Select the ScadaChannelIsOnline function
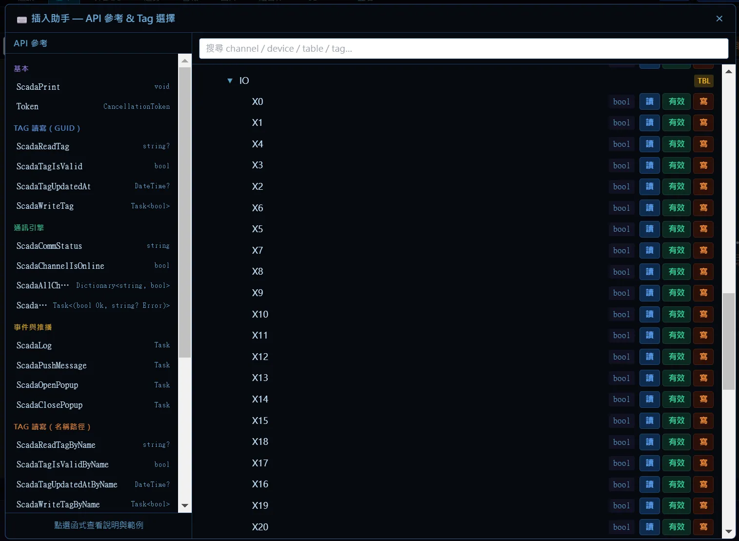The height and width of the screenshot is (541, 739). [93, 266]
